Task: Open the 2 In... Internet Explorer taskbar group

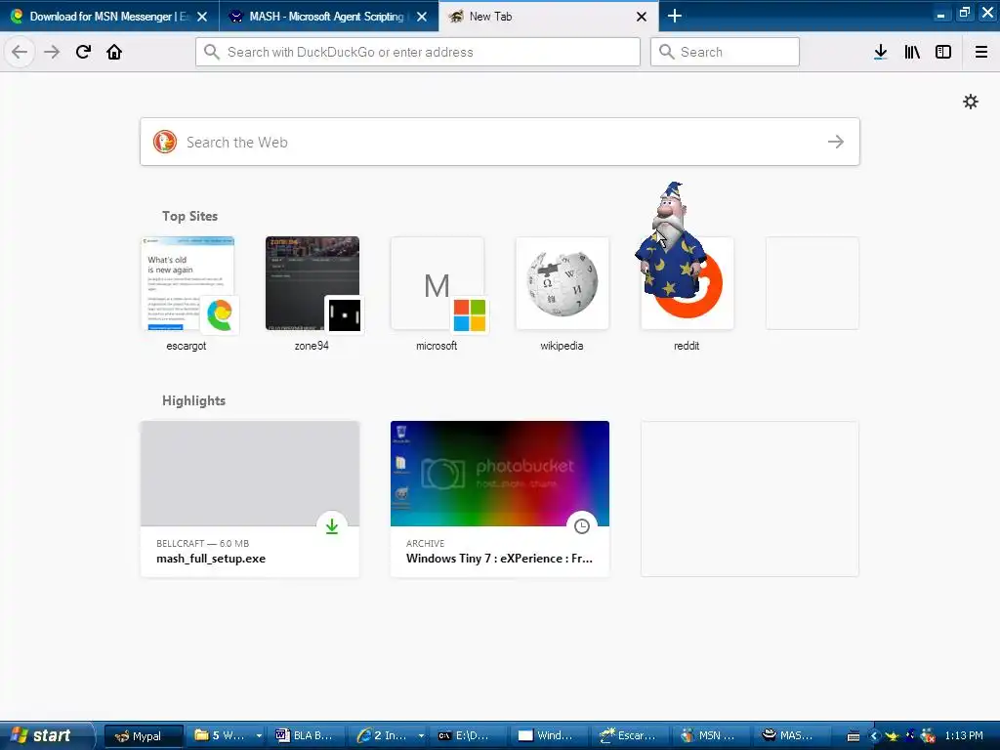Action: (384, 736)
